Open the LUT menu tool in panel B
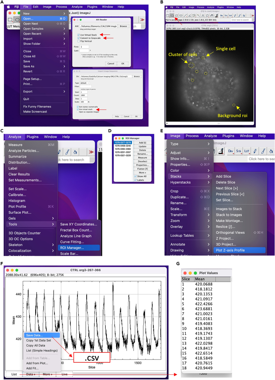Image resolution: width=275 pixels, height=380 pixels. point(230,16)
